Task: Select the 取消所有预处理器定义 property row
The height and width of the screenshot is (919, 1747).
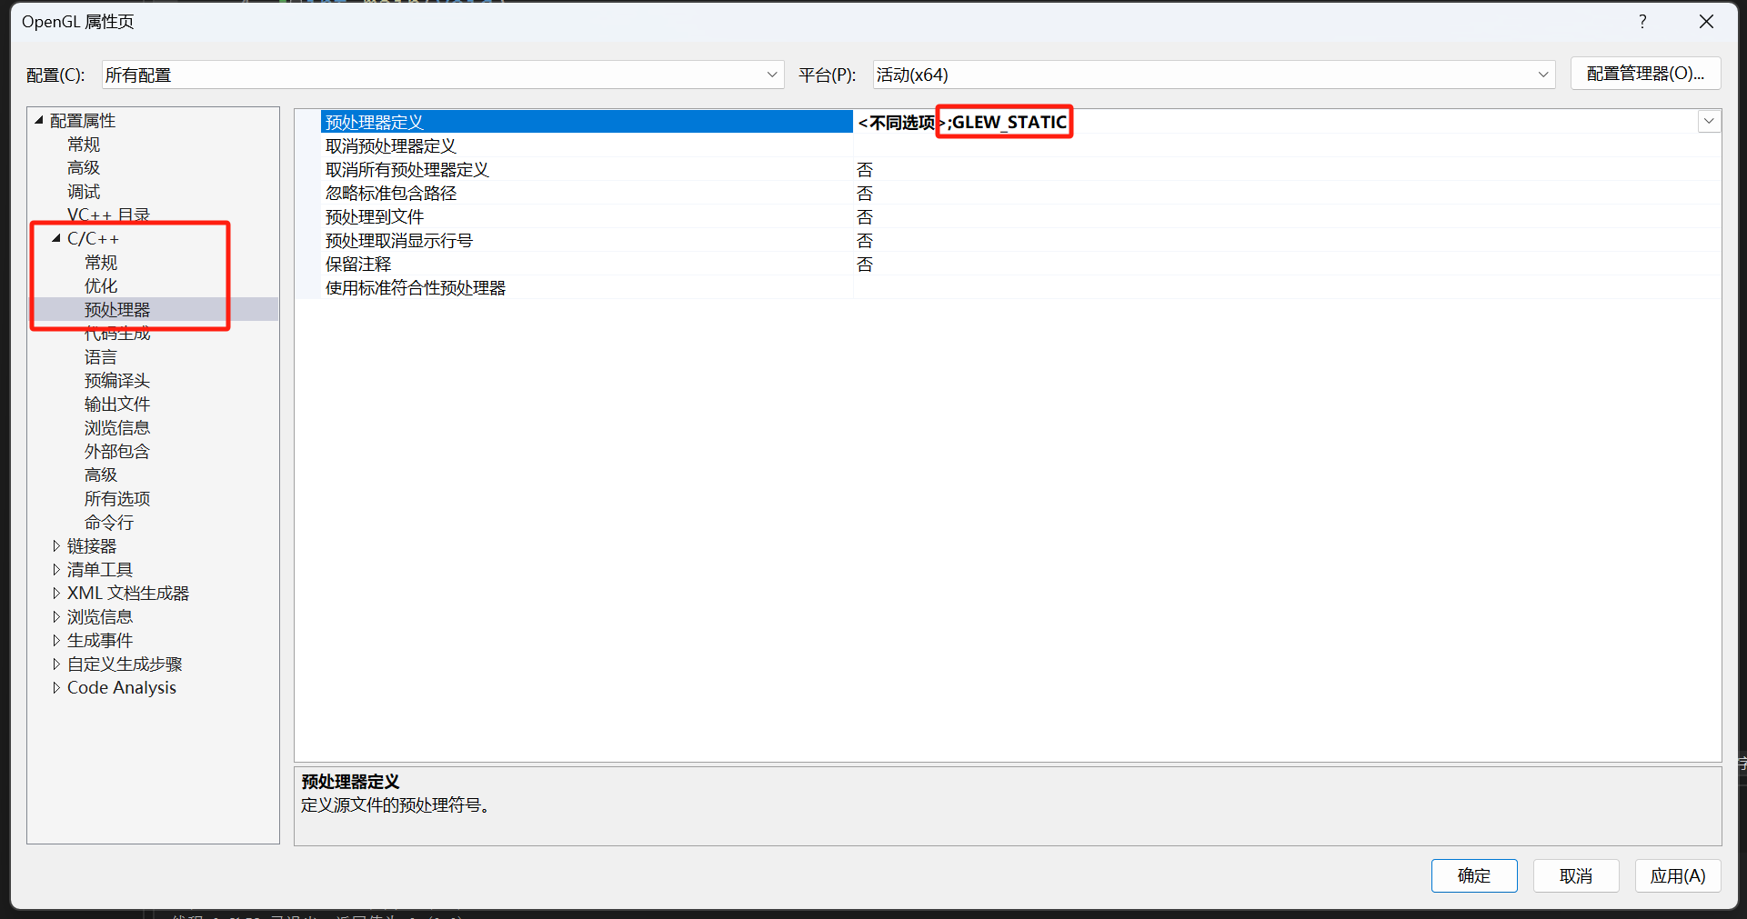Action: click(x=587, y=169)
